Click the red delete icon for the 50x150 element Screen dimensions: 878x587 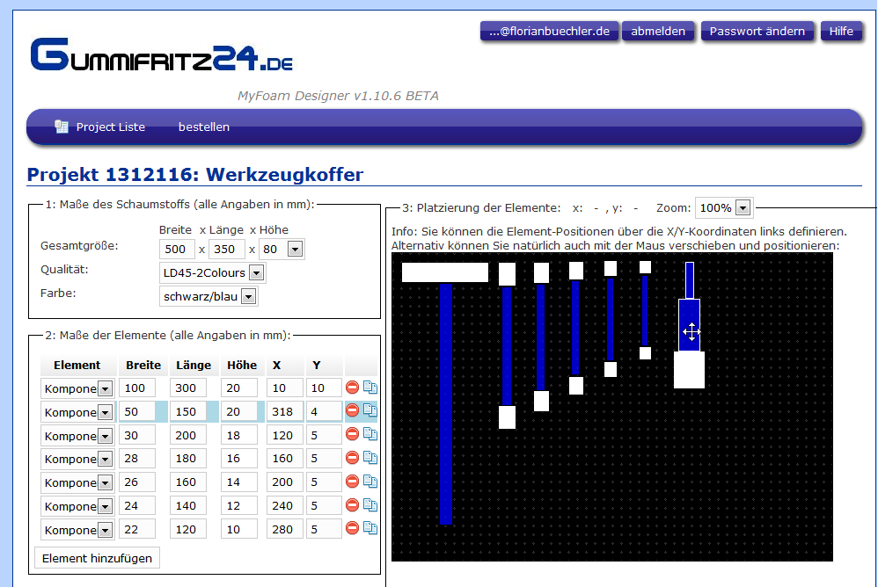pyautogui.click(x=352, y=410)
